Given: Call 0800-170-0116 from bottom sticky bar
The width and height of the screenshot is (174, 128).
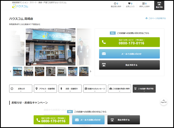Looking at the screenshot, I should point(51,120).
